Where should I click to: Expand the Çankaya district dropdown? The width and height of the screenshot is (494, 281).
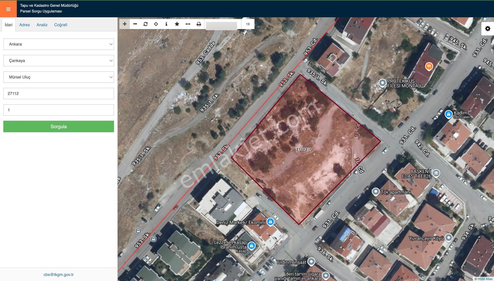click(59, 60)
